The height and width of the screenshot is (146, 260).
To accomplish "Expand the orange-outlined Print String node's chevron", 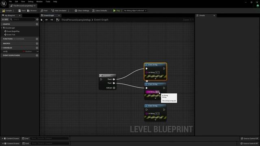I will (x=155, y=79).
